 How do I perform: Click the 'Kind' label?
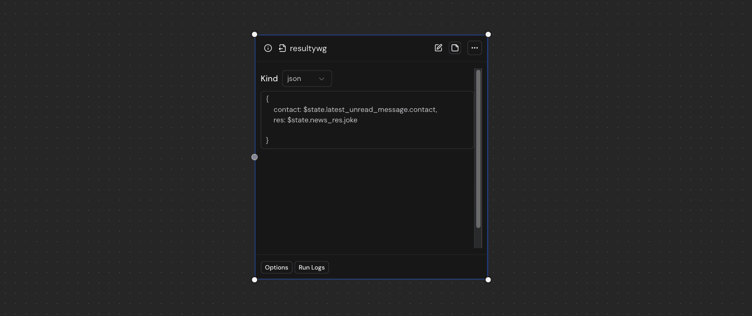coord(269,79)
